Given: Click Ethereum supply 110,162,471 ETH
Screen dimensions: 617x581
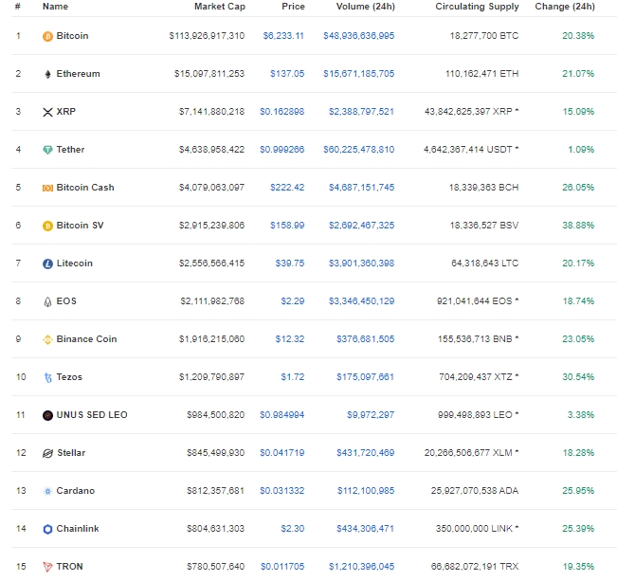Looking at the screenshot, I should tap(482, 74).
